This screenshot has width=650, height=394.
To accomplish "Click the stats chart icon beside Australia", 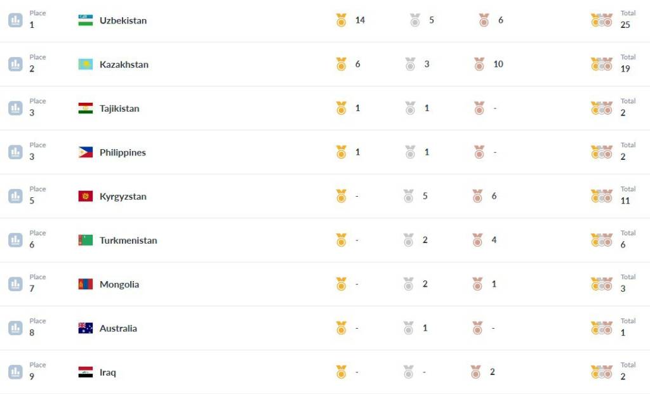I will (15, 328).
